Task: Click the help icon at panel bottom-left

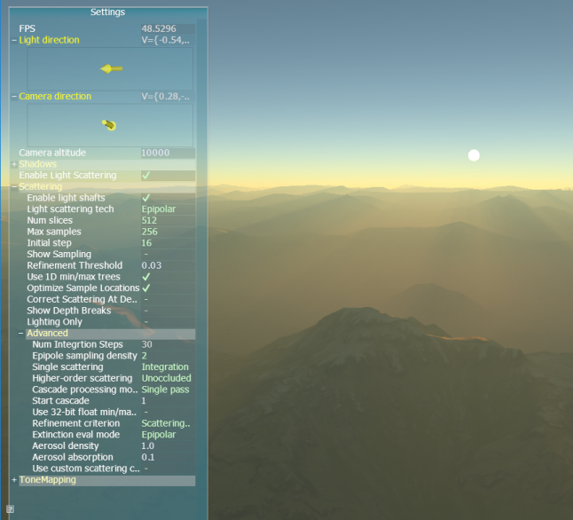Action: click(x=10, y=508)
